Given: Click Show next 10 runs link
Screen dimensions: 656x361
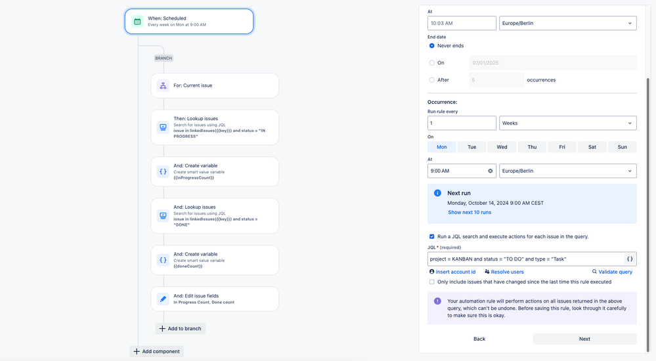Looking at the screenshot, I should pyautogui.click(x=470, y=213).
